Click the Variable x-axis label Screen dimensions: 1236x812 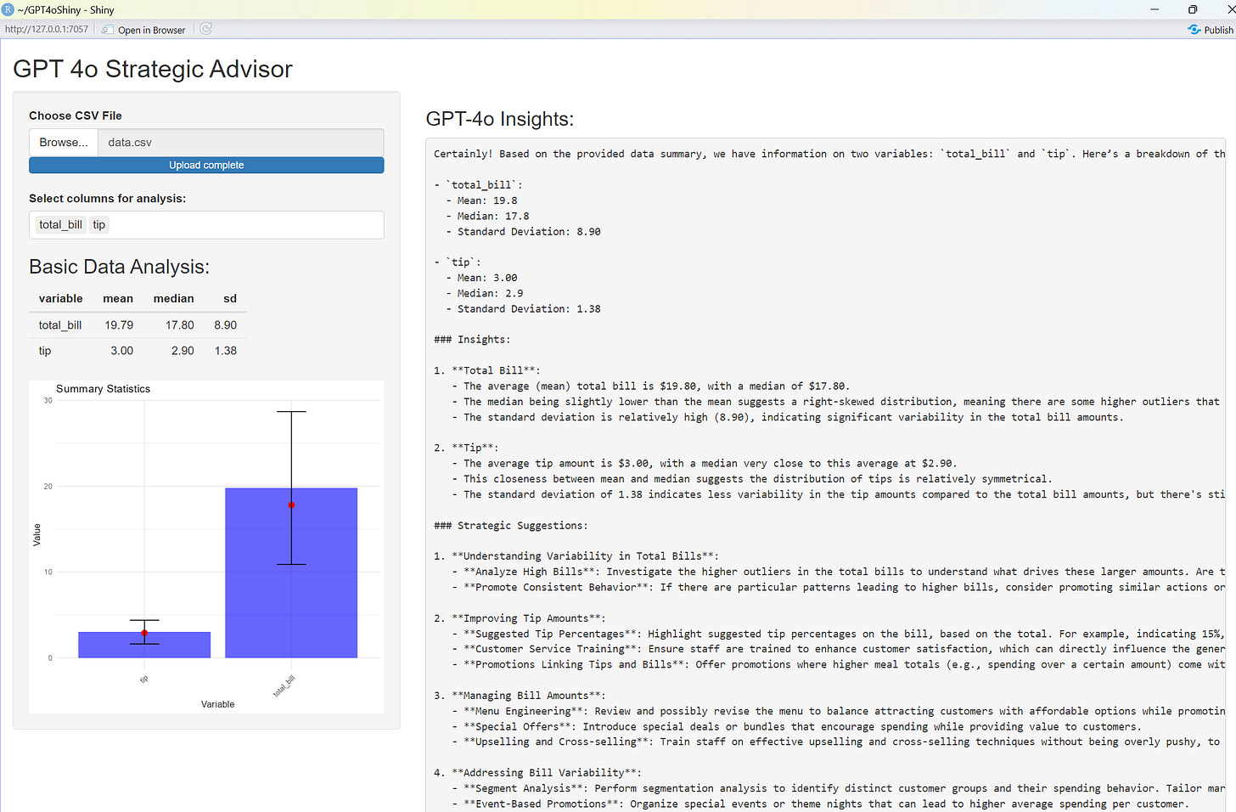pyautogui.click(x=217, y=704)
